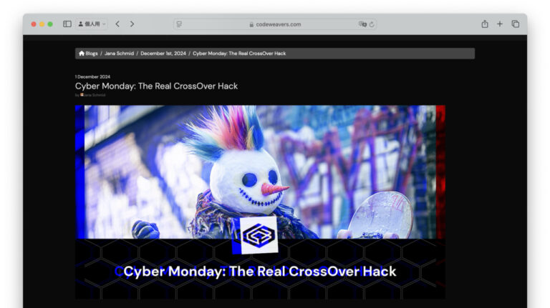Viewport: 550px width, 308px height.
Task: Click the CodeWeavers logo in banner
Action: click(259, 235)
